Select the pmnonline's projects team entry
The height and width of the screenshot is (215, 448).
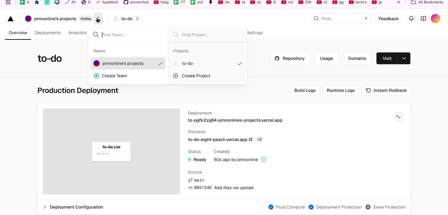coord(128,63)
